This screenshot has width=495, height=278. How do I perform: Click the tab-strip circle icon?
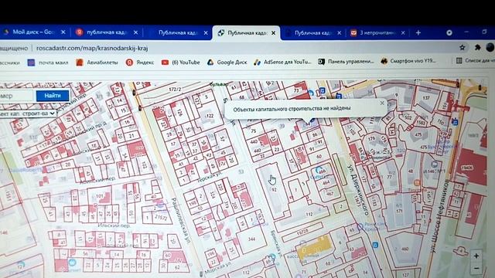coord(449,32)
